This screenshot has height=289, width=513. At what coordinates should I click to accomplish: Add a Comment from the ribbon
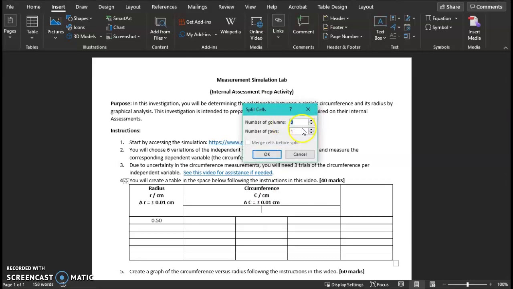pyautogui.click(x=303, y=25)
